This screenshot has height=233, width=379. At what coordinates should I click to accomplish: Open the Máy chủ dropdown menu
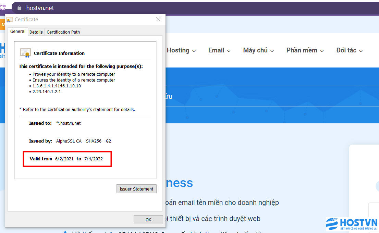[258, 50]
